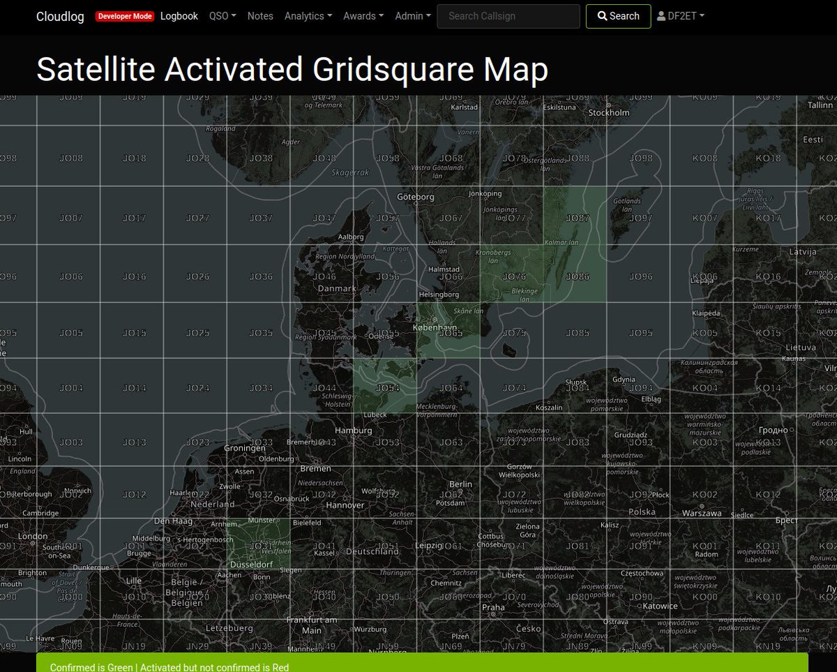Screen dimensions: 837x672
Task: Click the JO13 gridsquare label
Action: (x=135, y=442)
